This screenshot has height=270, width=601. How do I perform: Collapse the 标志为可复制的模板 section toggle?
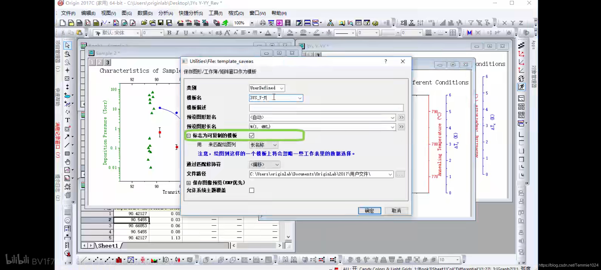click(189, 135)
